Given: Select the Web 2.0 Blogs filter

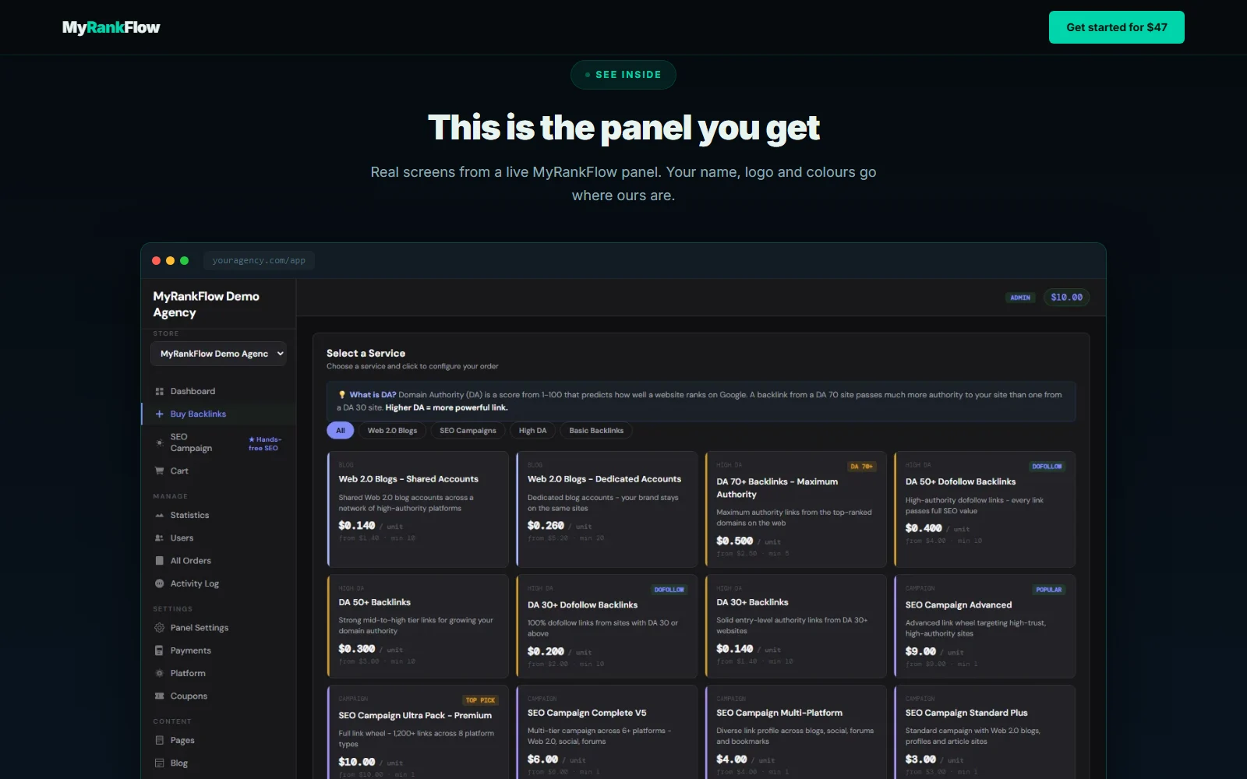Looking at the screenshot, I should 392,431.
